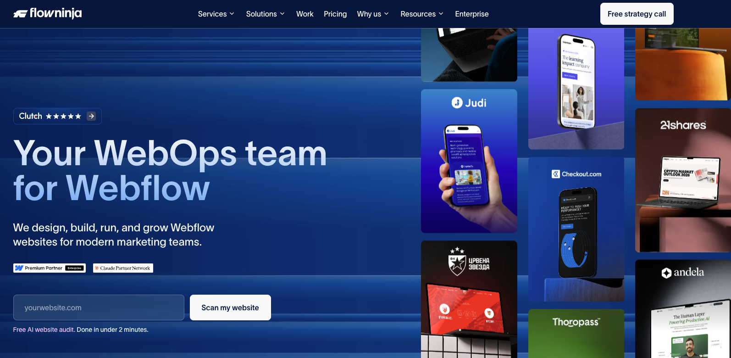Click the Judi logo on the blue card
The image size is (731, 358).
click(469, 103)
